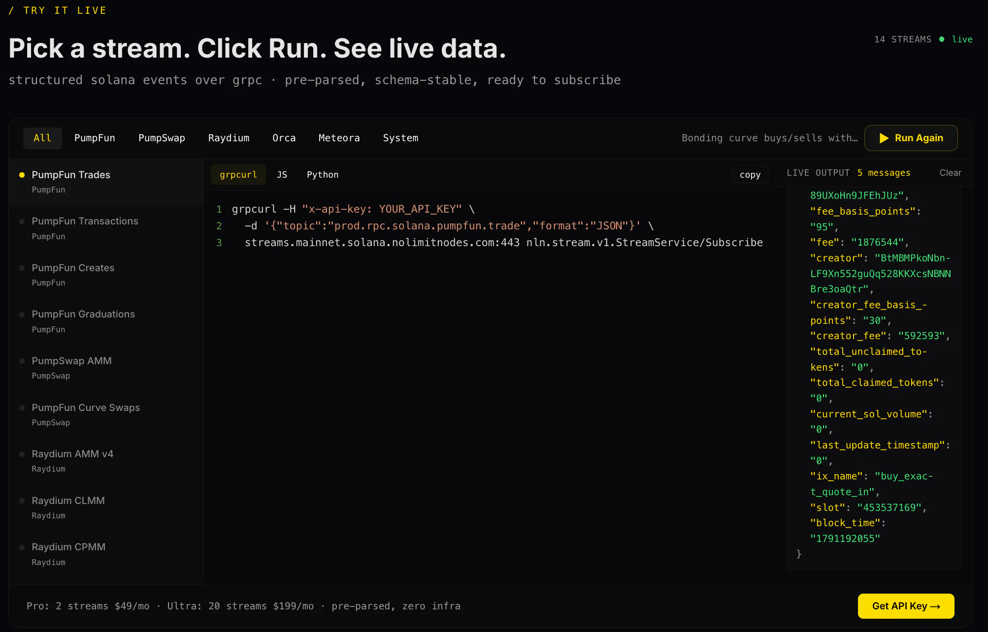Switch code view to Python tab
988x632 pixels.
(x=323, y=175)
